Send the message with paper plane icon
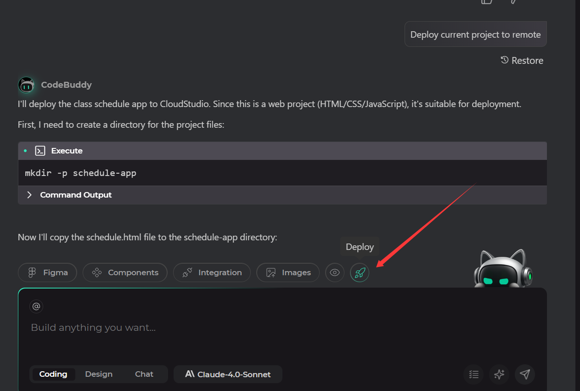The image size is (580, 391). coord(525,374)
